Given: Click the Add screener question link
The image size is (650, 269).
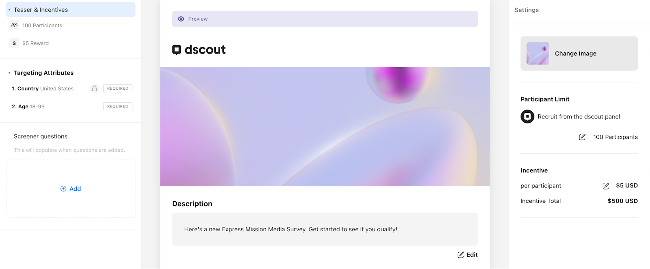Looking at the screenshot, I should (71, 189).
